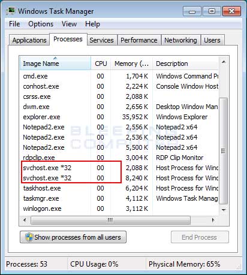Click the Processes: 53 status entry

27,264
